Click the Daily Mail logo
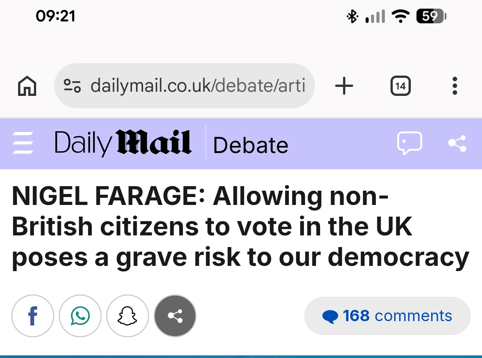Image resolution: width=482 pixels, height=358 pixels. click(x=123, y=143)
